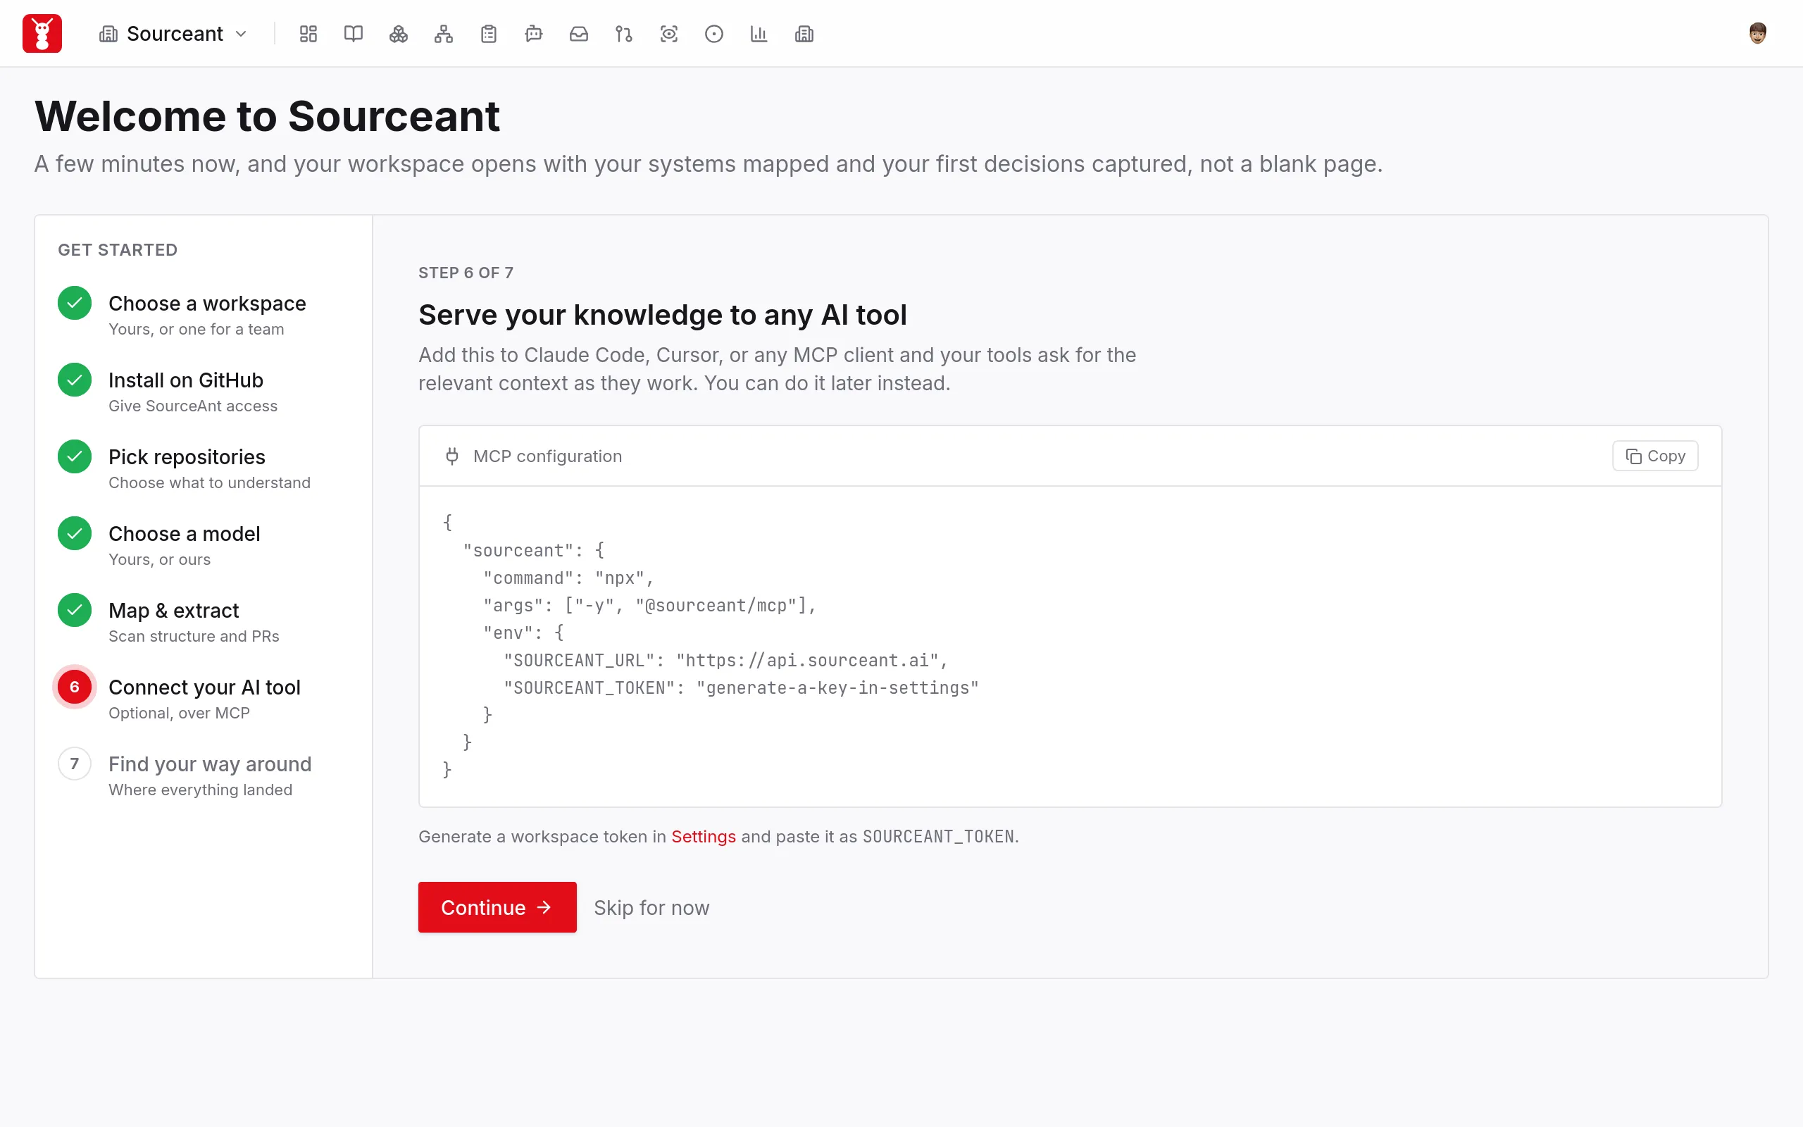Open the circle dot issues icon
Viewport: 1803px width, 1127px height.
point(713,34)
